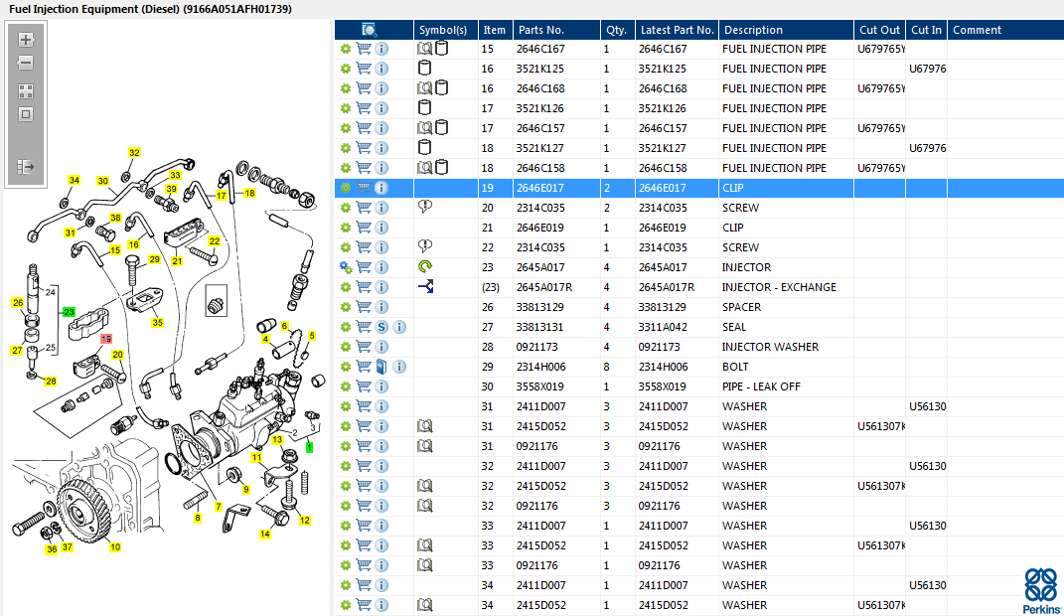
Task: Add CLIP 2646E019 to the cart
Action: [364, 228]
